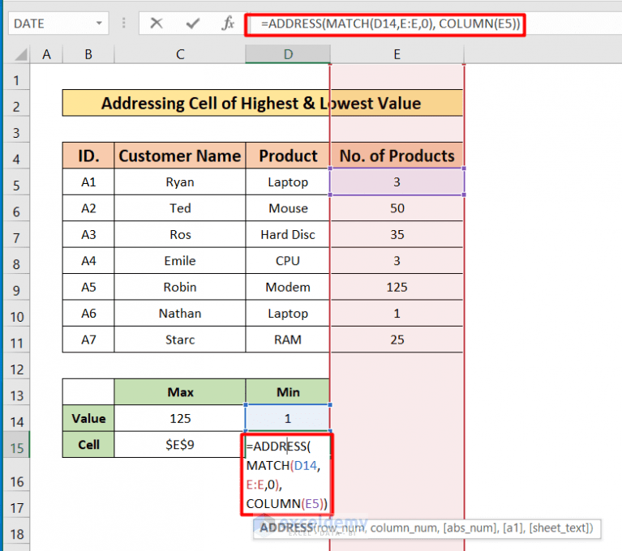Image resolution: width=622 pixels, height=551 pixels.
Task: Select Emile's quantity cell showing 3
Action: click(397, 261)
